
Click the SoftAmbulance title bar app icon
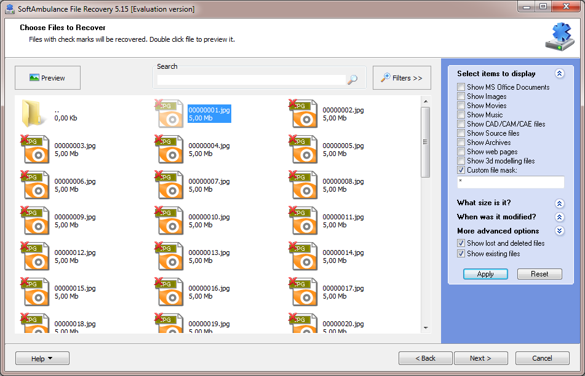pyautogui.click(x=10, y=9)
